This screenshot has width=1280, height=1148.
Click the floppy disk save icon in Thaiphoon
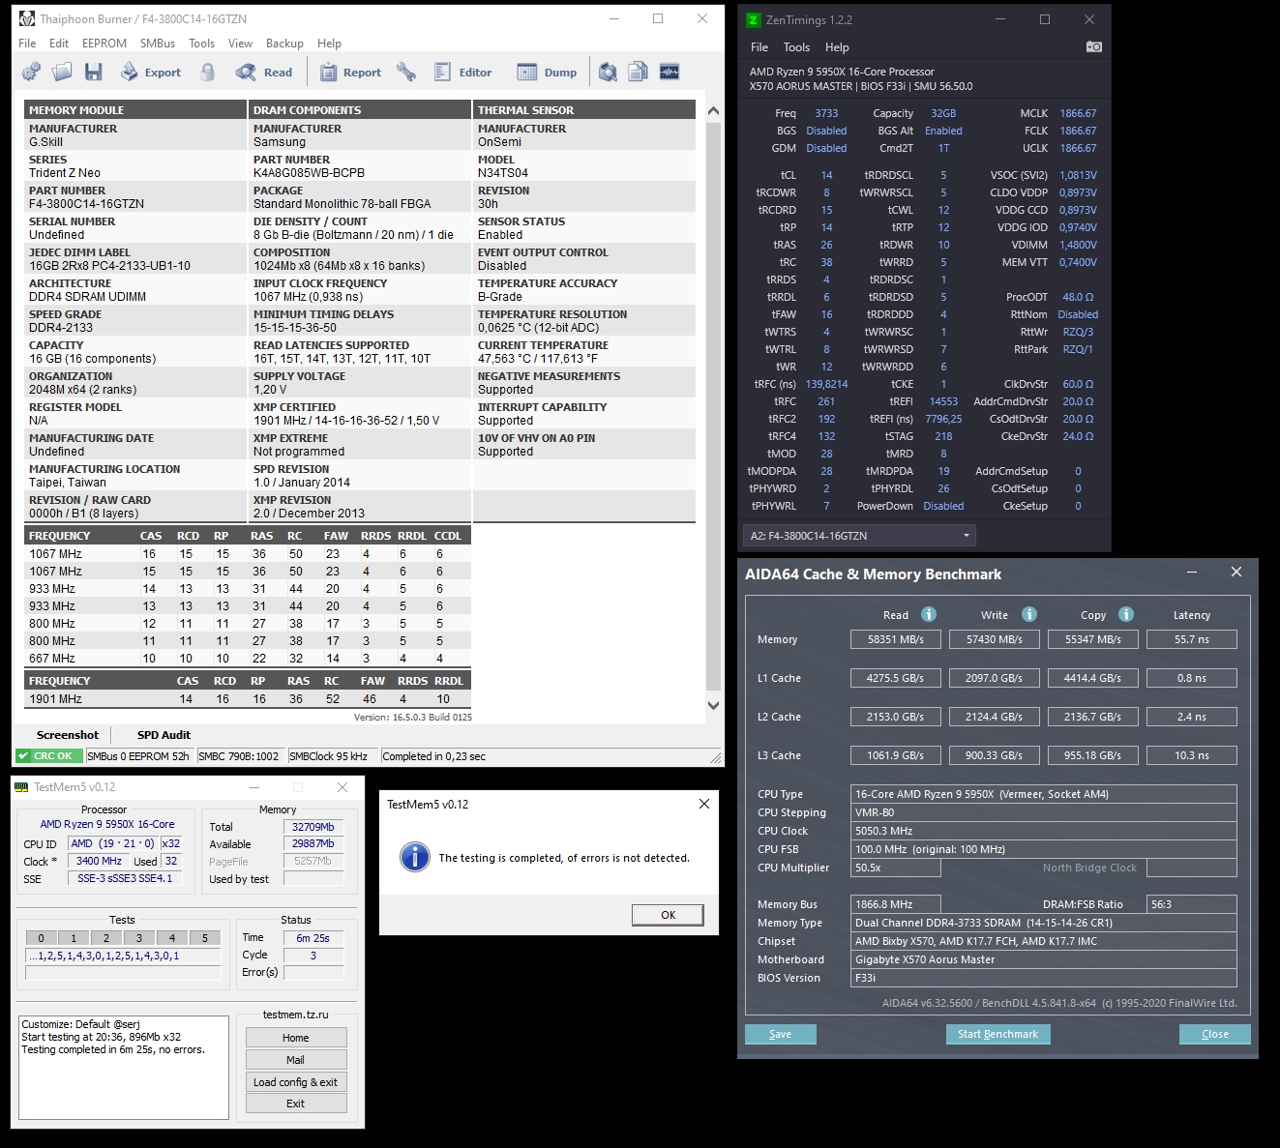click(x=94, y=72)
